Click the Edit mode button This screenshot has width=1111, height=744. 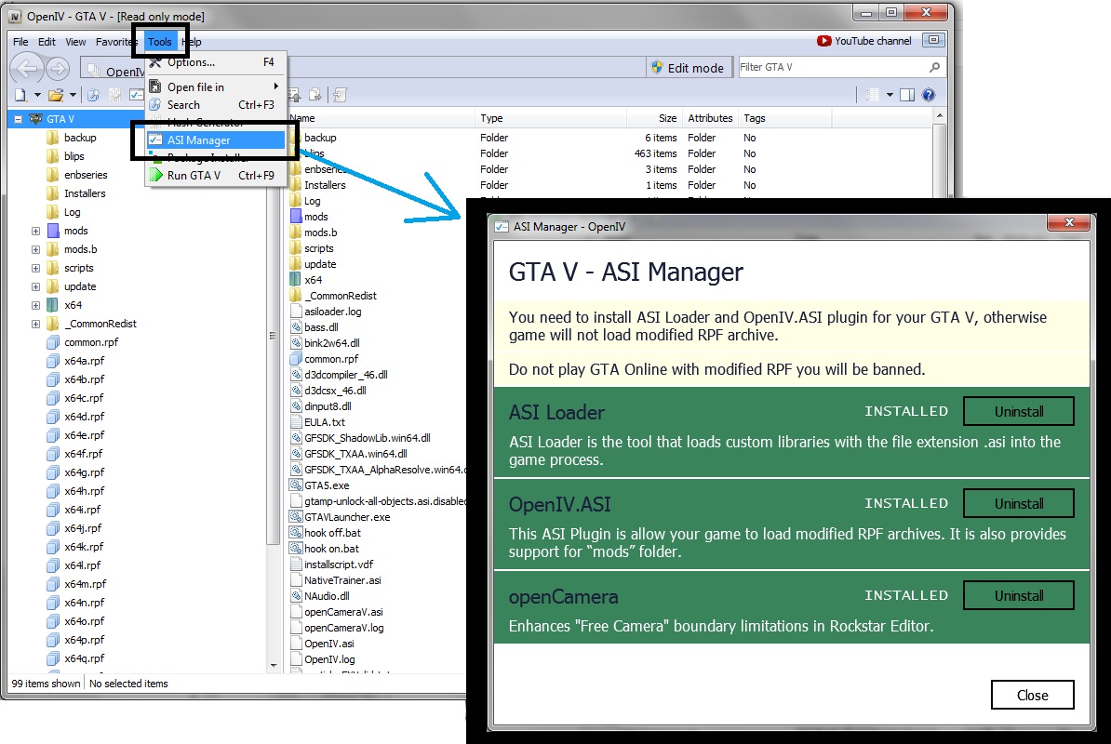coord(689,68)
